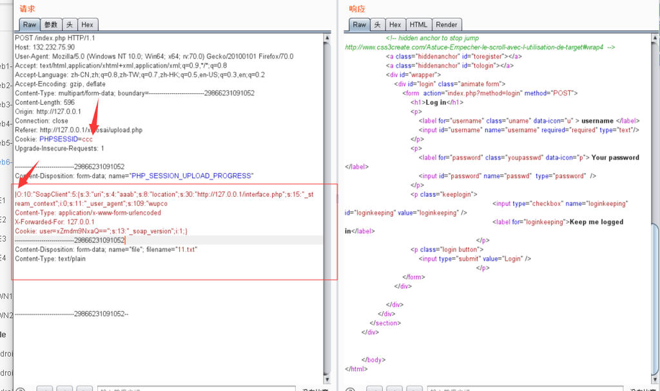Screen dimensions: 660x391
Task: Open the request 参数 tab
Action: coord(51,24)
